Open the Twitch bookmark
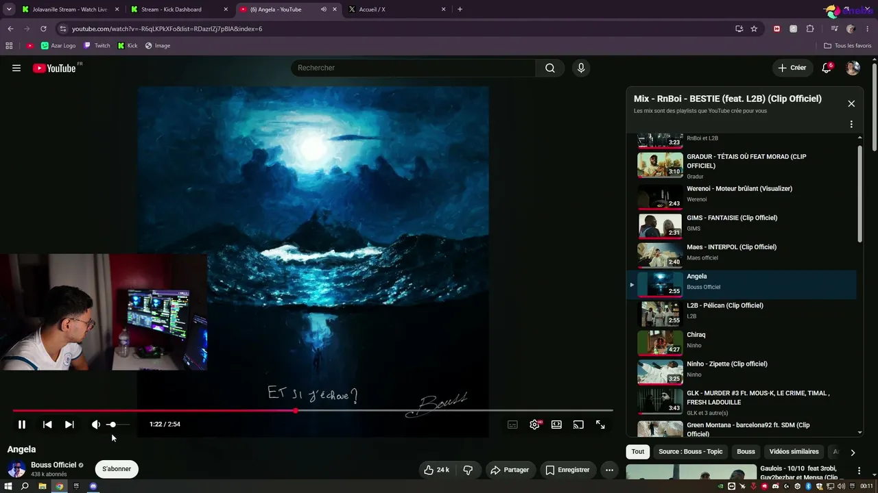Viewport: 878px width, 493px height. point(97,46)
